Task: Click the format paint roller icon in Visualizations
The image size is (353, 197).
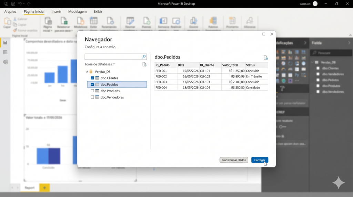Action: click(283, 89)
